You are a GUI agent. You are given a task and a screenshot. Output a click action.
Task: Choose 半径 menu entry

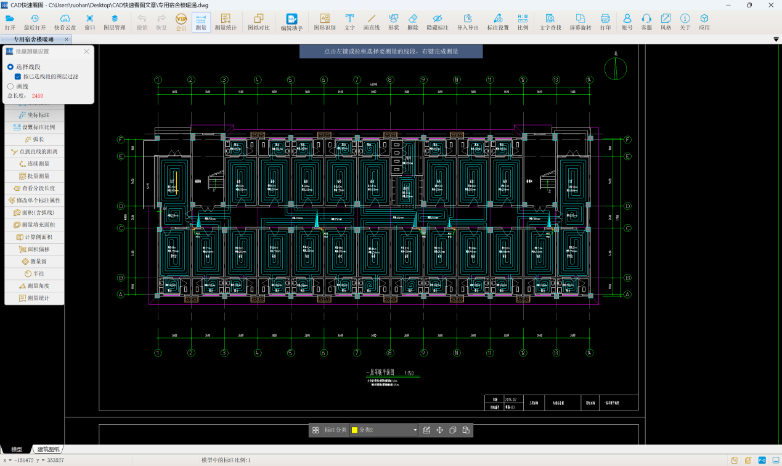click(35, 273)
